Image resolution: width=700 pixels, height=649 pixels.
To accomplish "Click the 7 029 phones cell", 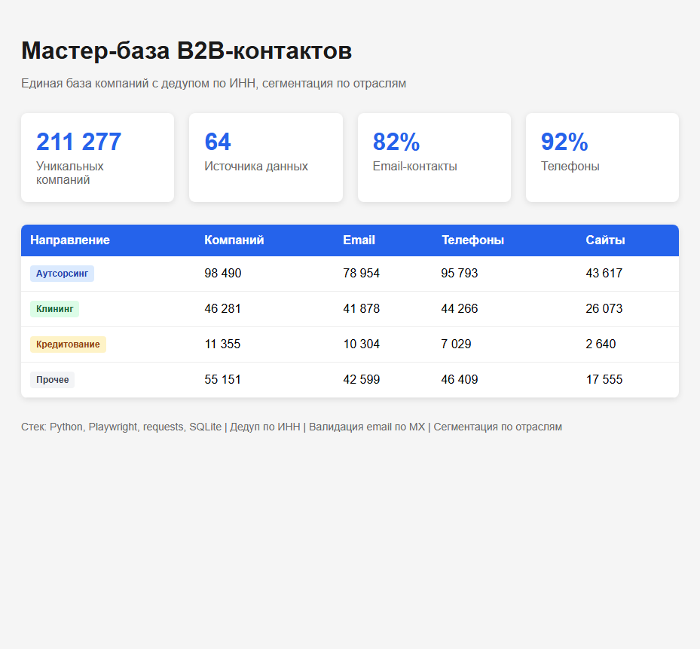I will [457, 344].
